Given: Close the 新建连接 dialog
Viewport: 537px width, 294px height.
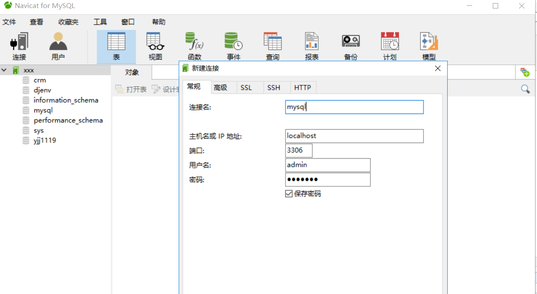Looking at the screenshot, I should click(x=438, y=68).
